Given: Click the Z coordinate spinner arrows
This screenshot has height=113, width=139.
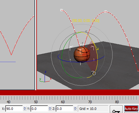Looking at the screenshot, I should [75, 109].
